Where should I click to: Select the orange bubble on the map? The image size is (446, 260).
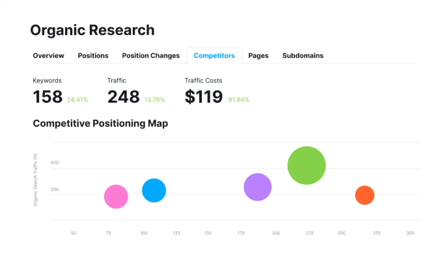(365, 195)
